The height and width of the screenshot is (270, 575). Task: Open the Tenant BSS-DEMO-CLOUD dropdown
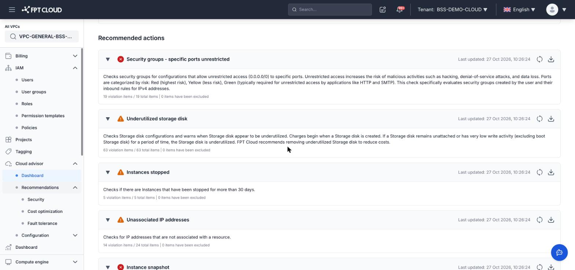[453, 10]
